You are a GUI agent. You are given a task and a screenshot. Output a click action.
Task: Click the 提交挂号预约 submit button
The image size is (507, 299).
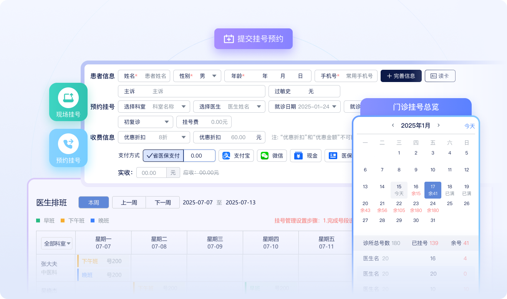point(253,39)
